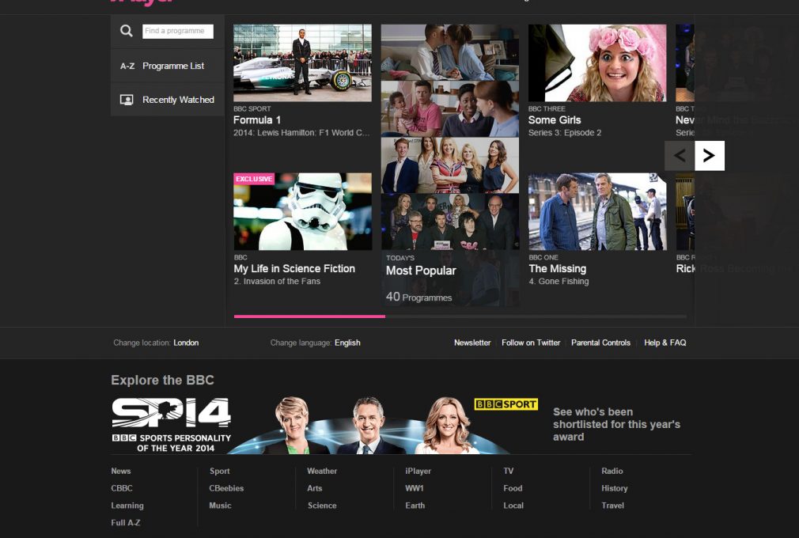This screenshot has height=538, width=799.
Task: Open The Missing programme thumbnail
Action: click(x=597, y=211)
